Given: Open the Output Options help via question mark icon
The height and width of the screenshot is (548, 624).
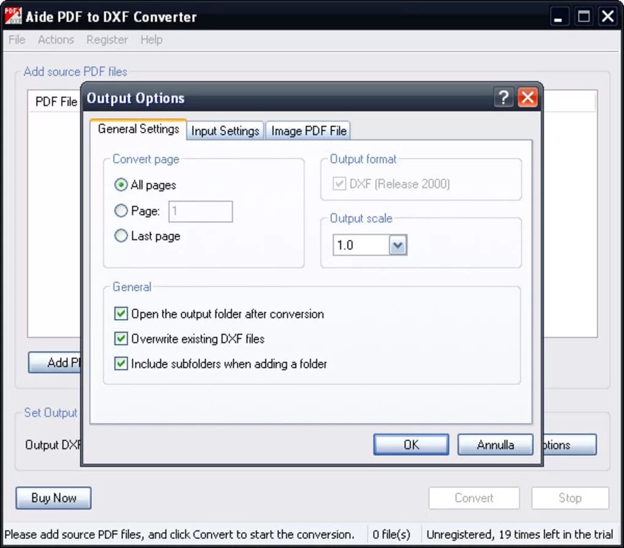Looking at the screenshot, I should click(x=503, y=98).
